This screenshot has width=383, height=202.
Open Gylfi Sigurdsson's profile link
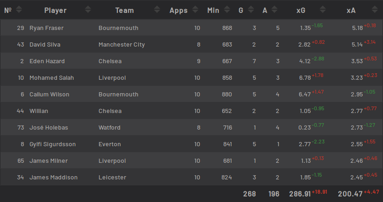coord(52,144)
